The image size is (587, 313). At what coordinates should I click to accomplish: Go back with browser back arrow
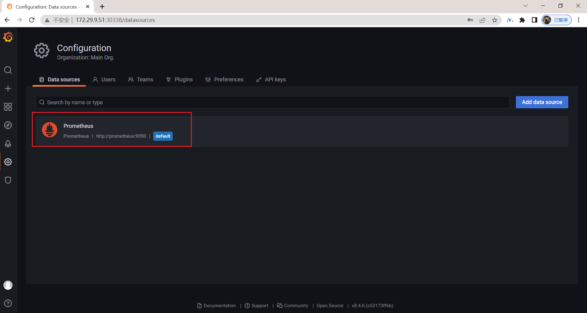[7, 20]
